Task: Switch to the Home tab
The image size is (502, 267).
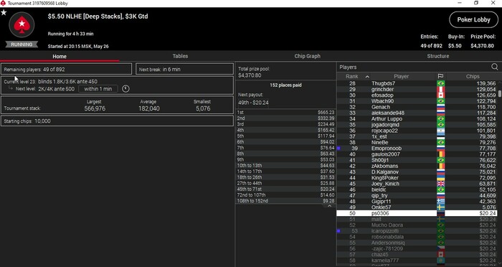Action: tap(60, 56)
